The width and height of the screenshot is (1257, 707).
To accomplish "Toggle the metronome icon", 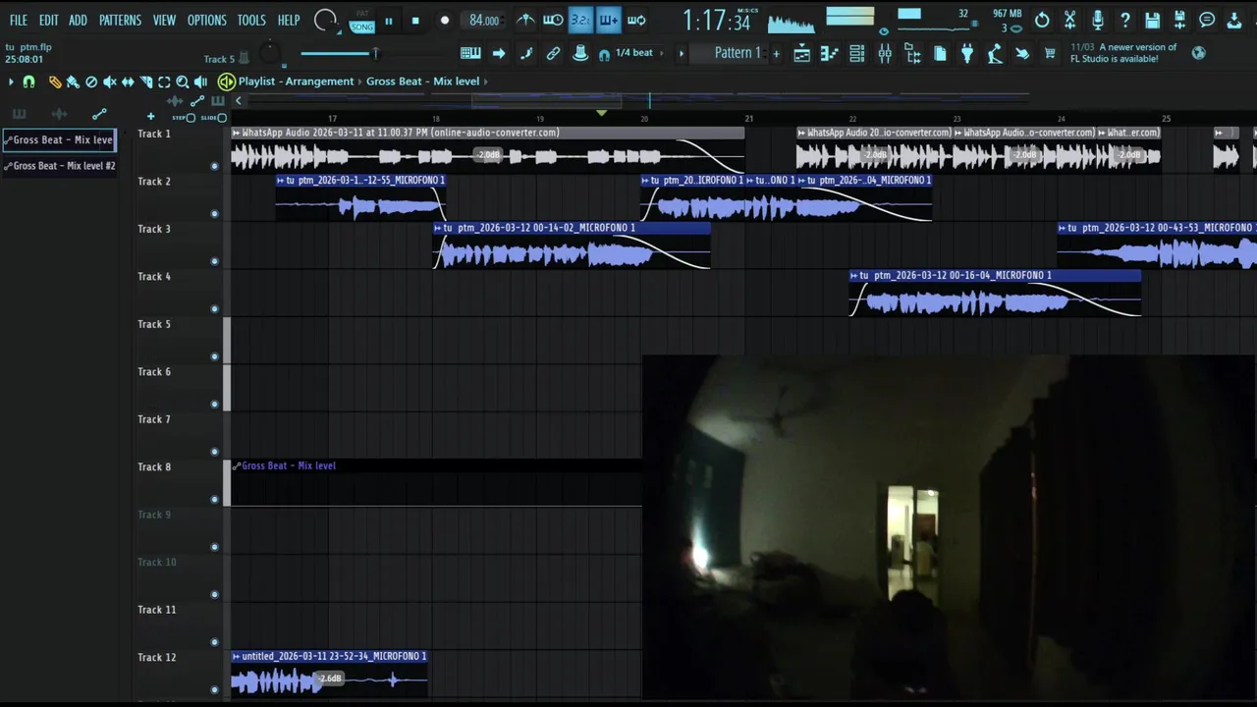I will (525, 20).
